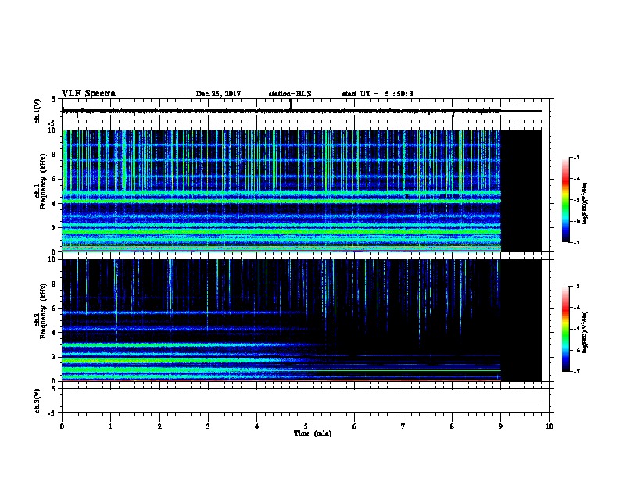The image size is (619, 478).
Task: Click the black no-data region of ch.2 spectrogram
Action: 521,320
